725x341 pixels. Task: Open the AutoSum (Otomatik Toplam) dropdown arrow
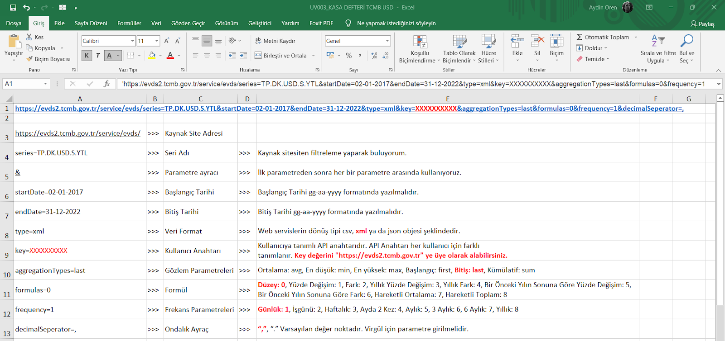(636, 37)
